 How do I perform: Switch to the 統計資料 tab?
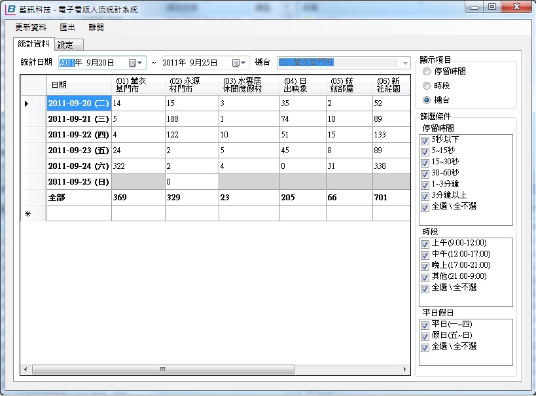[33, 44]
